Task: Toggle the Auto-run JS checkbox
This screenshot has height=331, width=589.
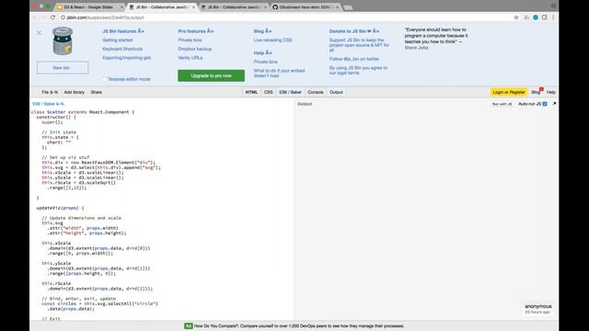Action: tap(545, 104)
